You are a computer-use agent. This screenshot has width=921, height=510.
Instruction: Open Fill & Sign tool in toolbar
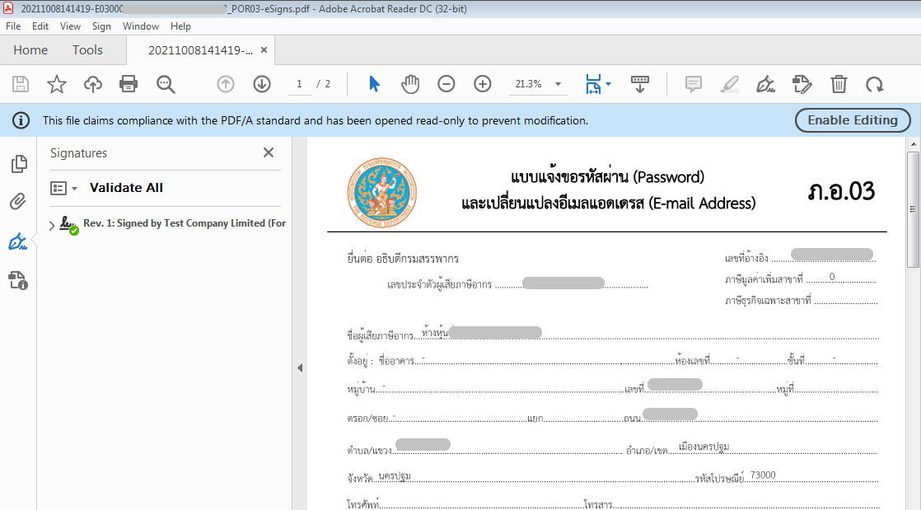765,84
